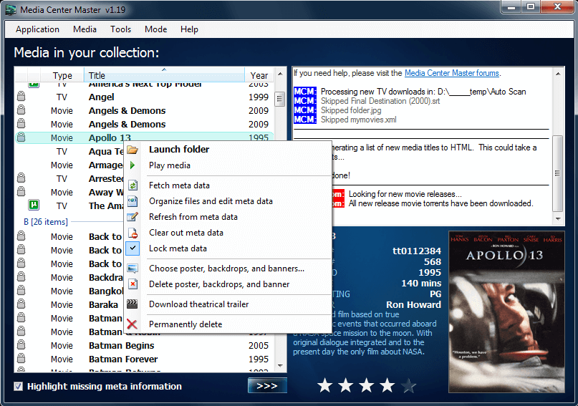Click the Clear out meta data icon
578x406 pixels.
click(133, 233)
